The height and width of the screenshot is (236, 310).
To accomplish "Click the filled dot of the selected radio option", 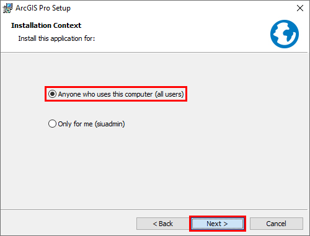I will [52, 94].
